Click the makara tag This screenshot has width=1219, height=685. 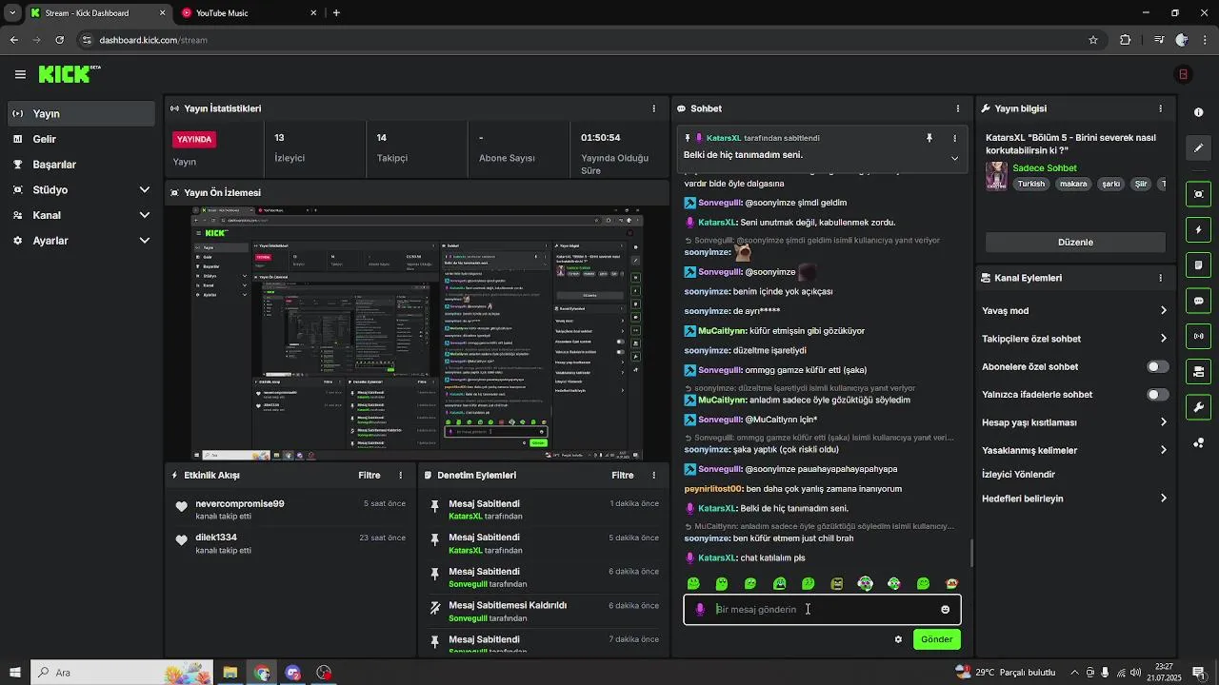1073,184
